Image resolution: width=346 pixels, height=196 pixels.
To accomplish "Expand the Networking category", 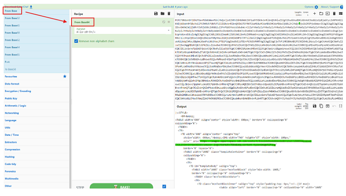I will pos(36,113).
